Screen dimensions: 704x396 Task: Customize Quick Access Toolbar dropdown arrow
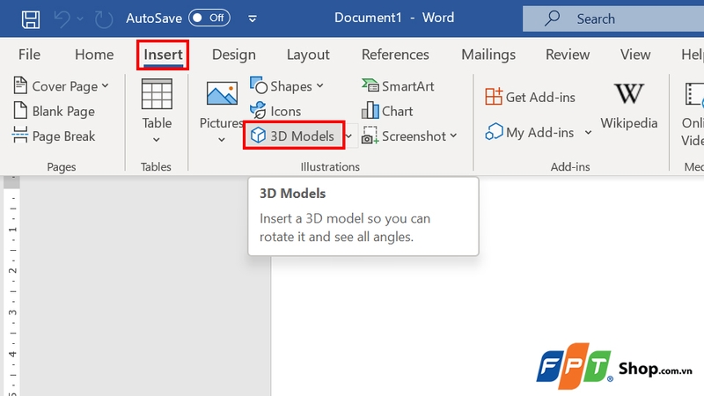coord(253,18)
